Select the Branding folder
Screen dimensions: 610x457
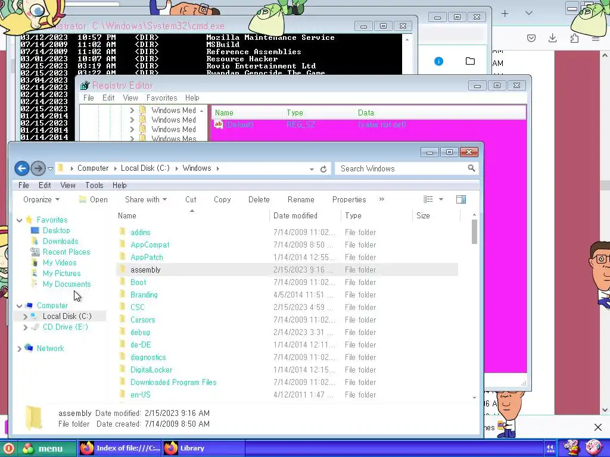point(144,295)
